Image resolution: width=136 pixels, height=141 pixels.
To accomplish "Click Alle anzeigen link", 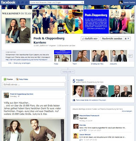I will (x=127, y=111).
